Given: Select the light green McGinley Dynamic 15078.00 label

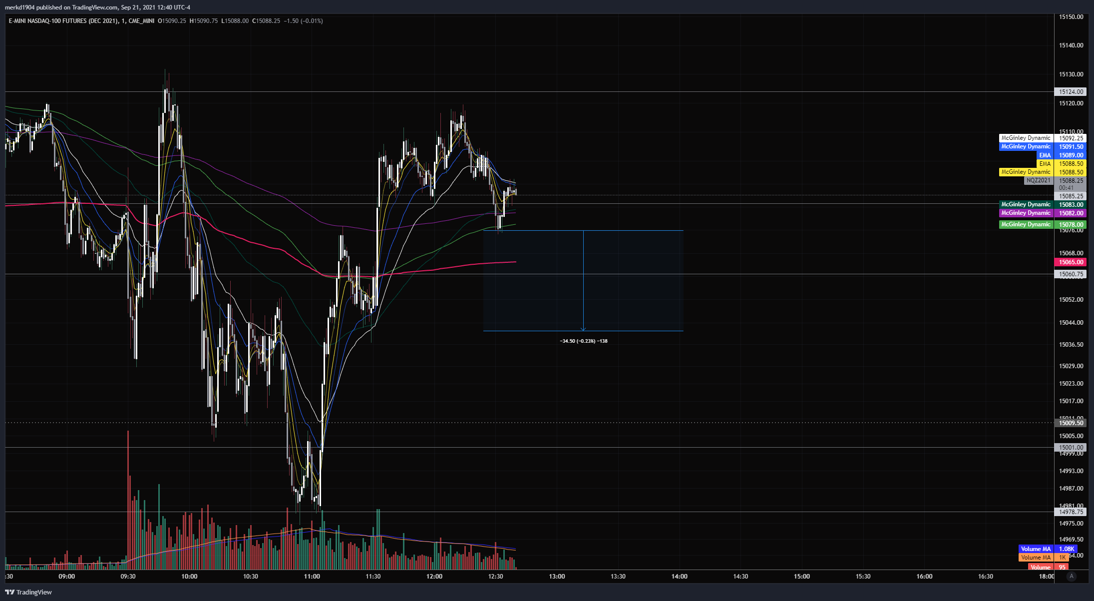Looking at the screenshot, I should tap(1043, 224).
